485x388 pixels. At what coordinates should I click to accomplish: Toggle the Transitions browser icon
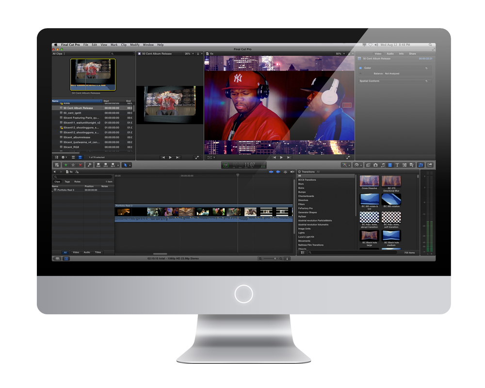coord(390,165)
